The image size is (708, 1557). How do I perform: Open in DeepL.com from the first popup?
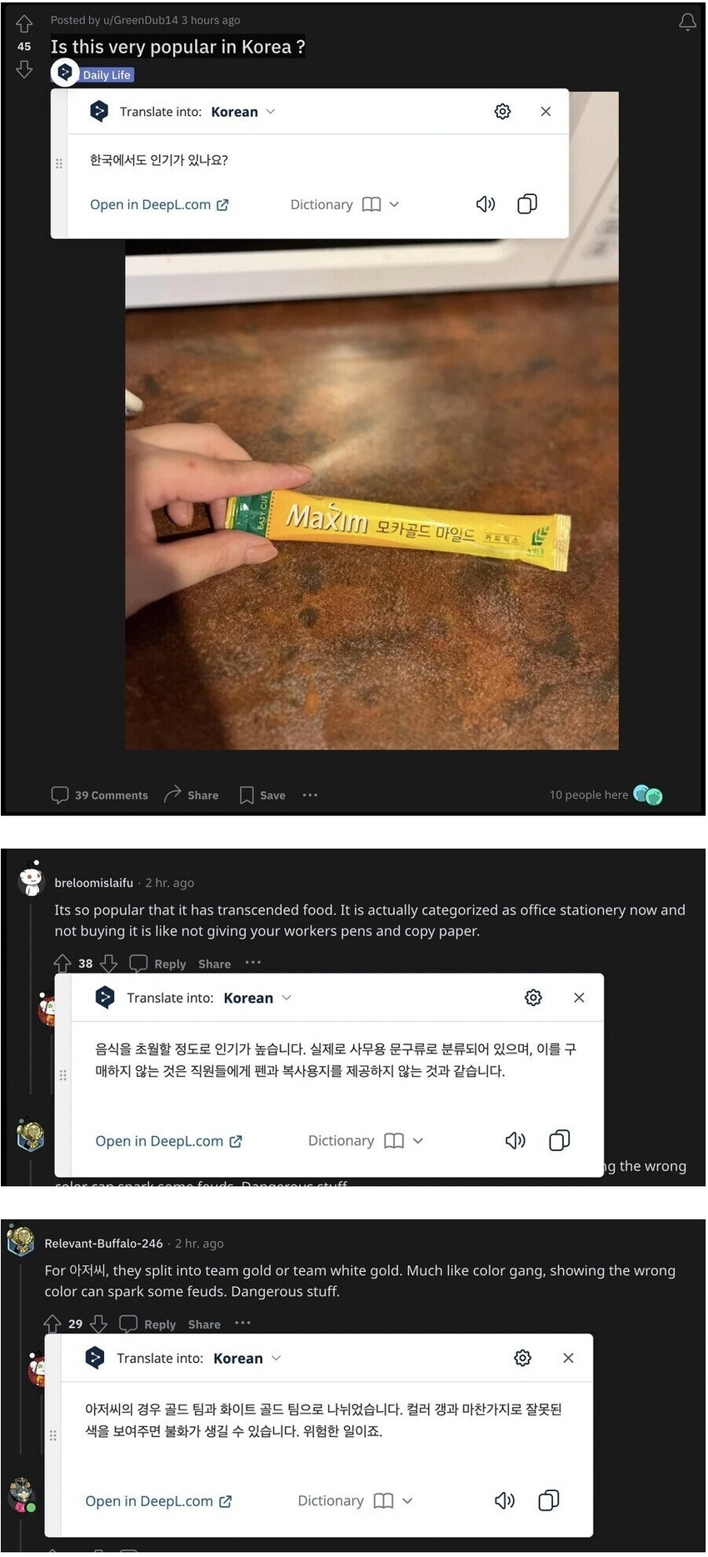(159, 204)
